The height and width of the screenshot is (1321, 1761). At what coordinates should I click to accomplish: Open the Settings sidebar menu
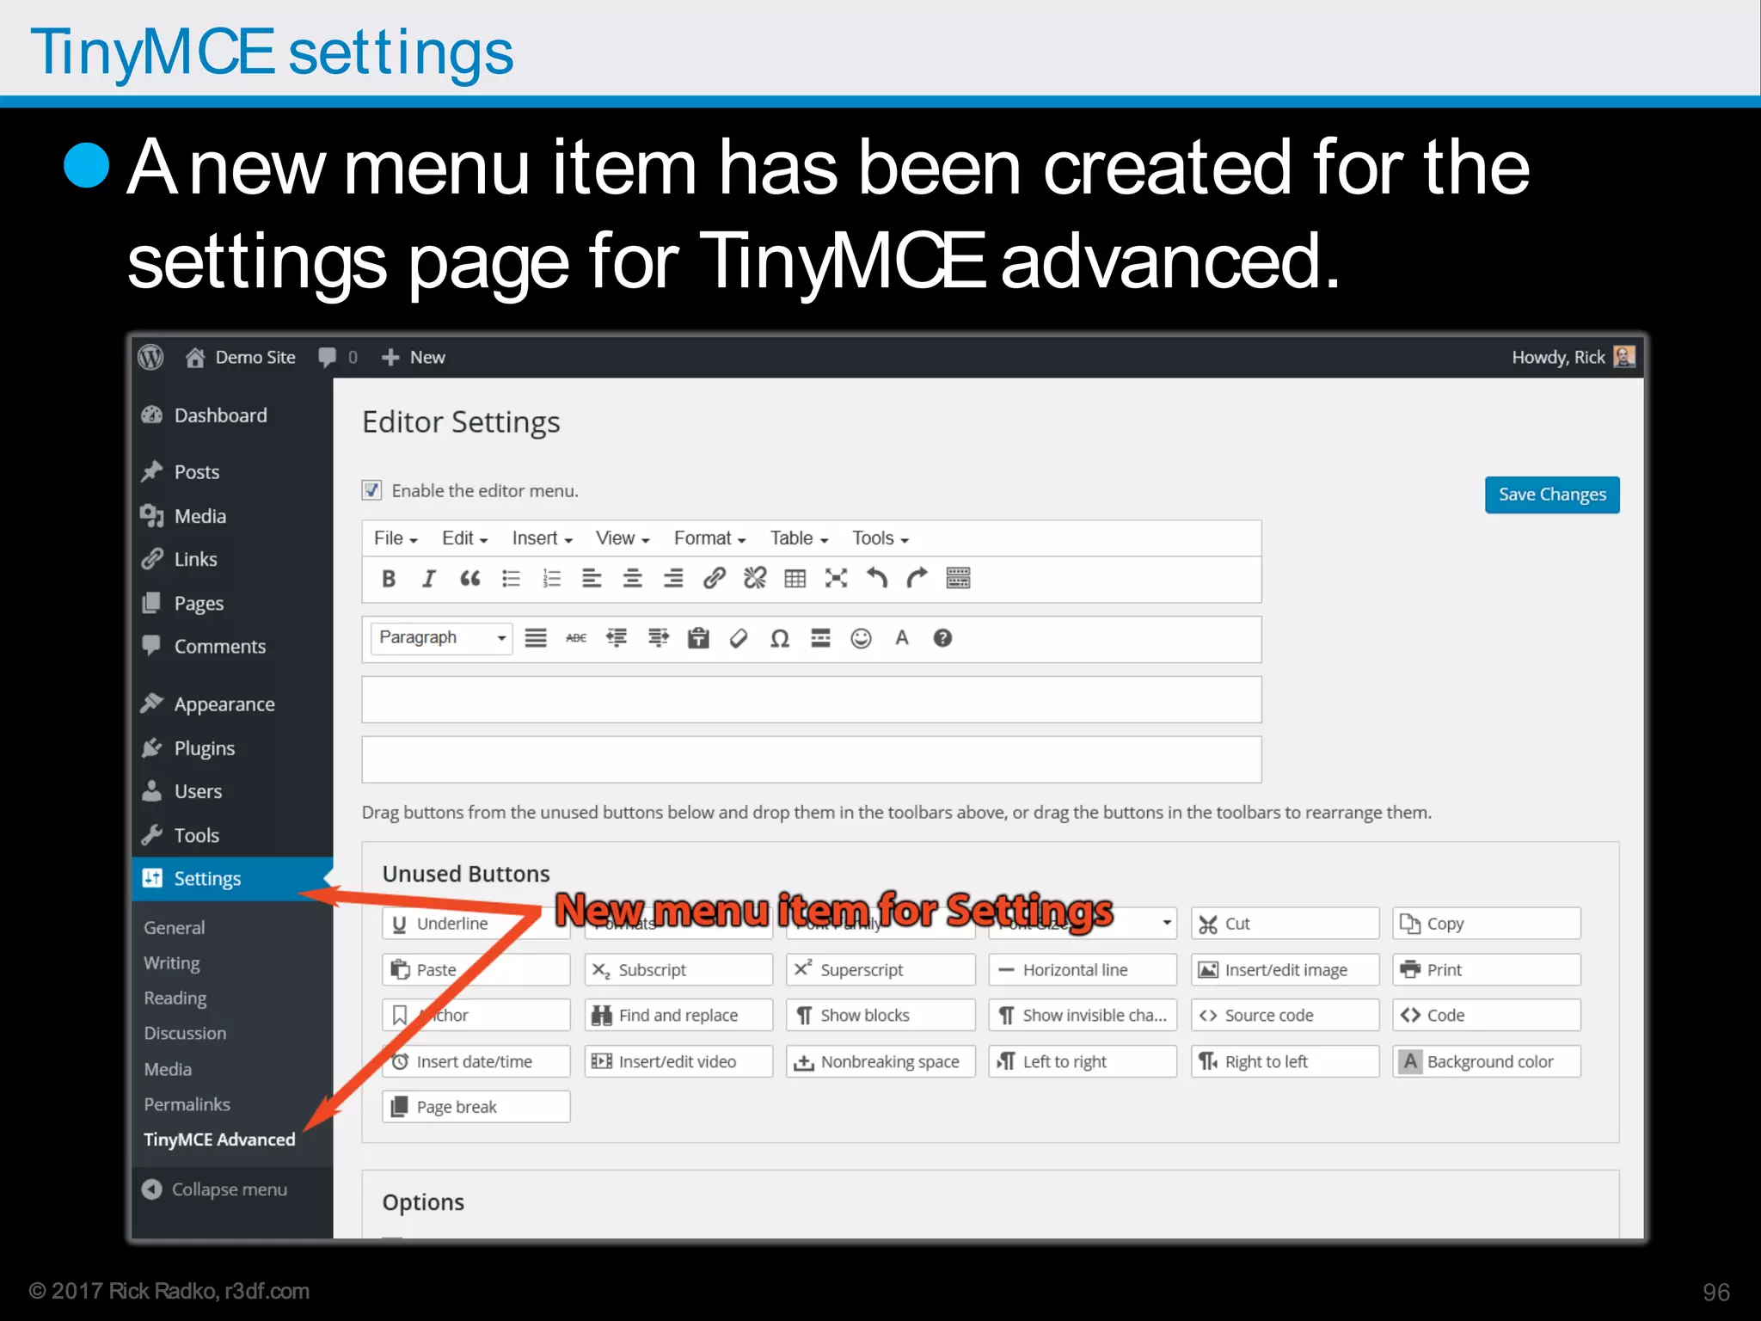pos(232,879)
